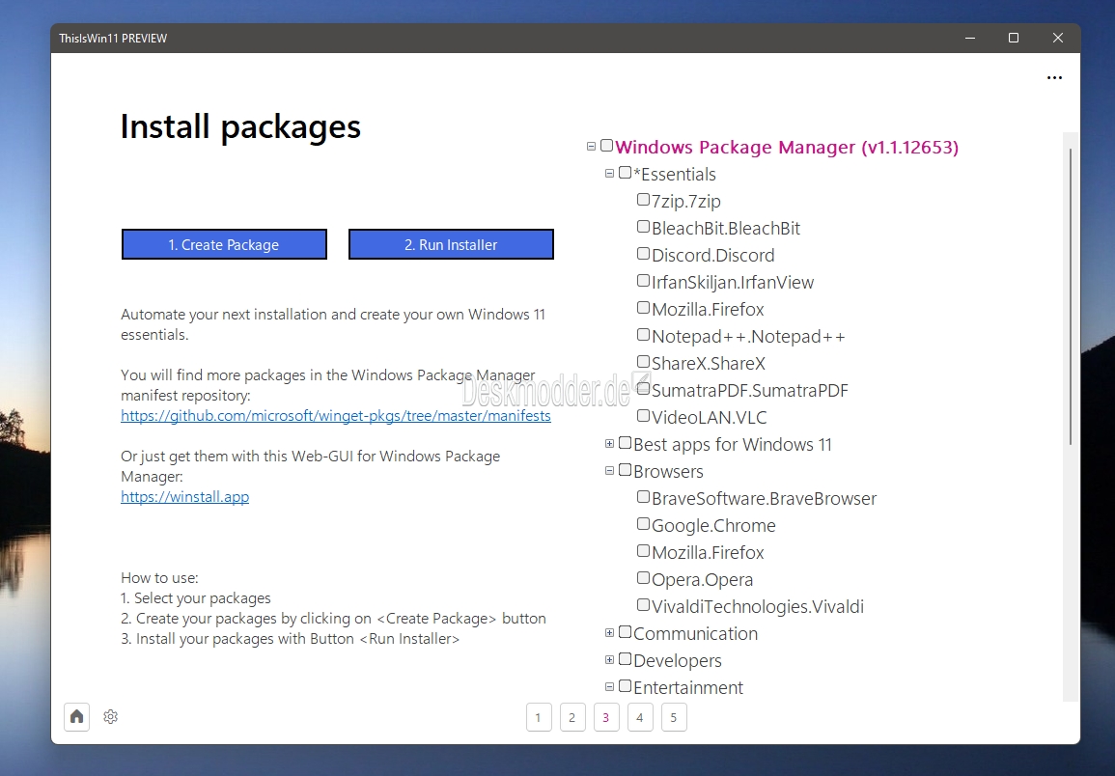Expand the Developers category

pos(610,660)
